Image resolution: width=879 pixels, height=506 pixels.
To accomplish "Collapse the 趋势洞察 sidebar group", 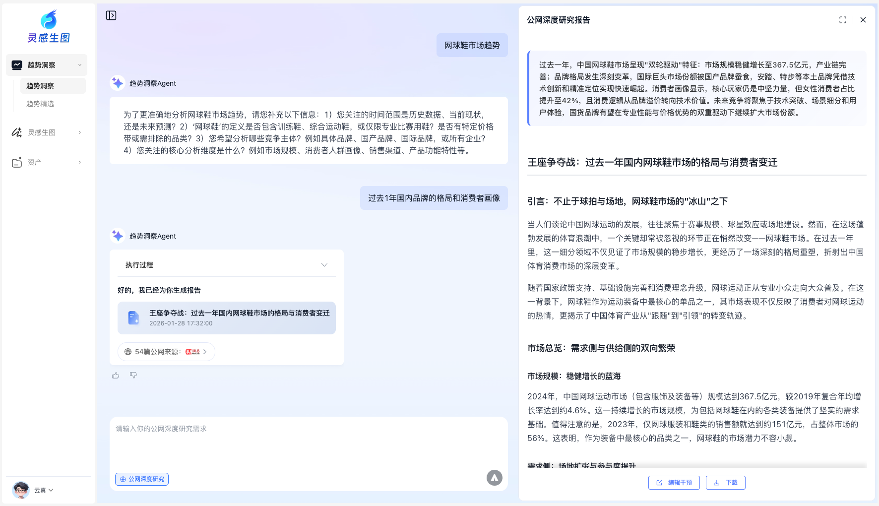I will click(x=80, y=65).
